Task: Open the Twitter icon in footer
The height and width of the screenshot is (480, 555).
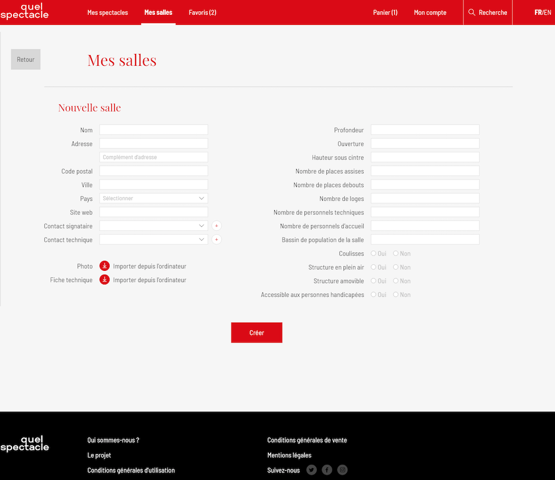Action: [312, 470]
